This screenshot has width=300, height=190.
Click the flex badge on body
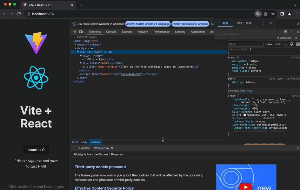(x=91, y=48)
